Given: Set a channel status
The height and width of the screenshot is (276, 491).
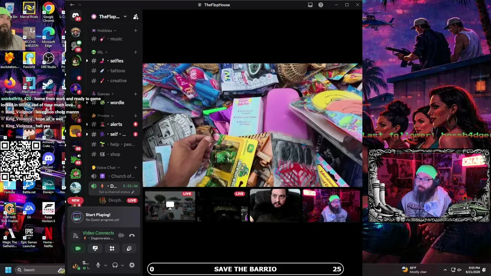Looking at the screenshot, I should pos(117,192).
